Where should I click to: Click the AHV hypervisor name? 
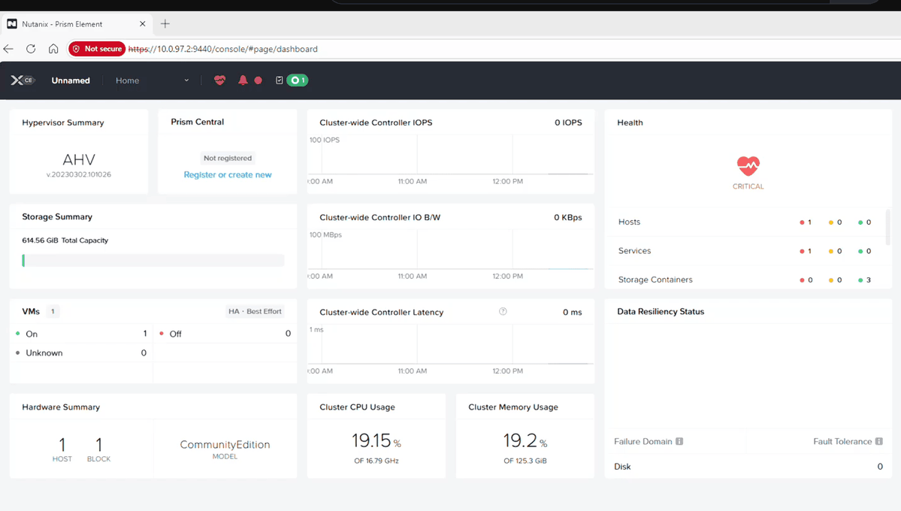[x=79, y=159]
